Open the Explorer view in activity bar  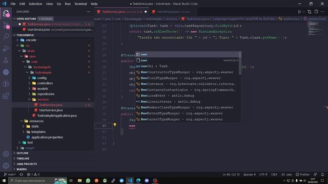pos(6,13)
